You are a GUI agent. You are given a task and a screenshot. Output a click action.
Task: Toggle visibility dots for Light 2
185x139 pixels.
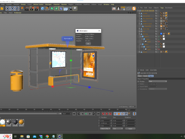158,37
